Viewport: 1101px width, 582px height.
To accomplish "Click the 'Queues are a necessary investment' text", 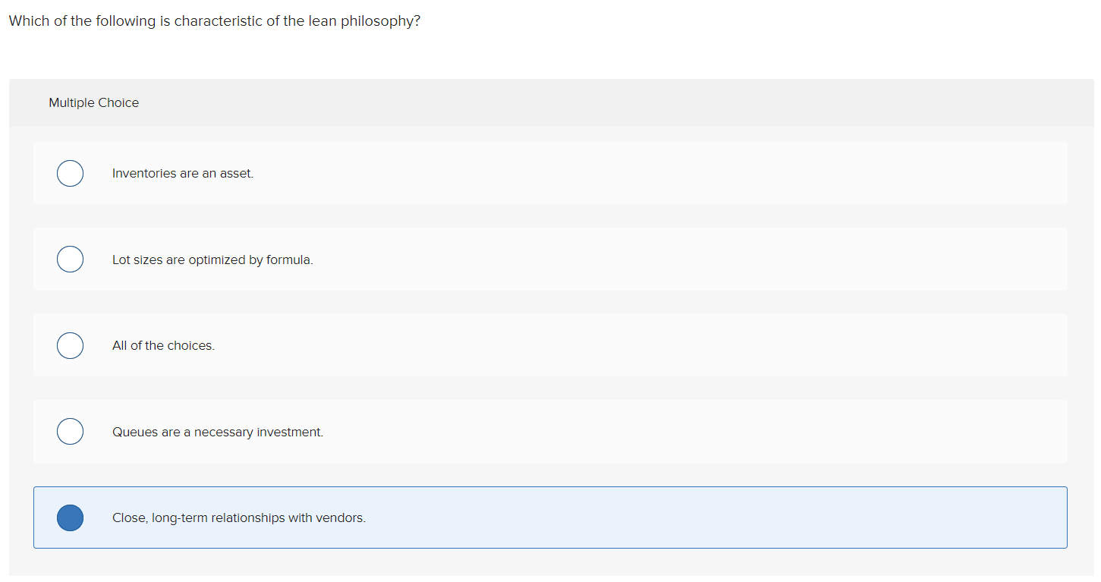I will tap(217, 431).
